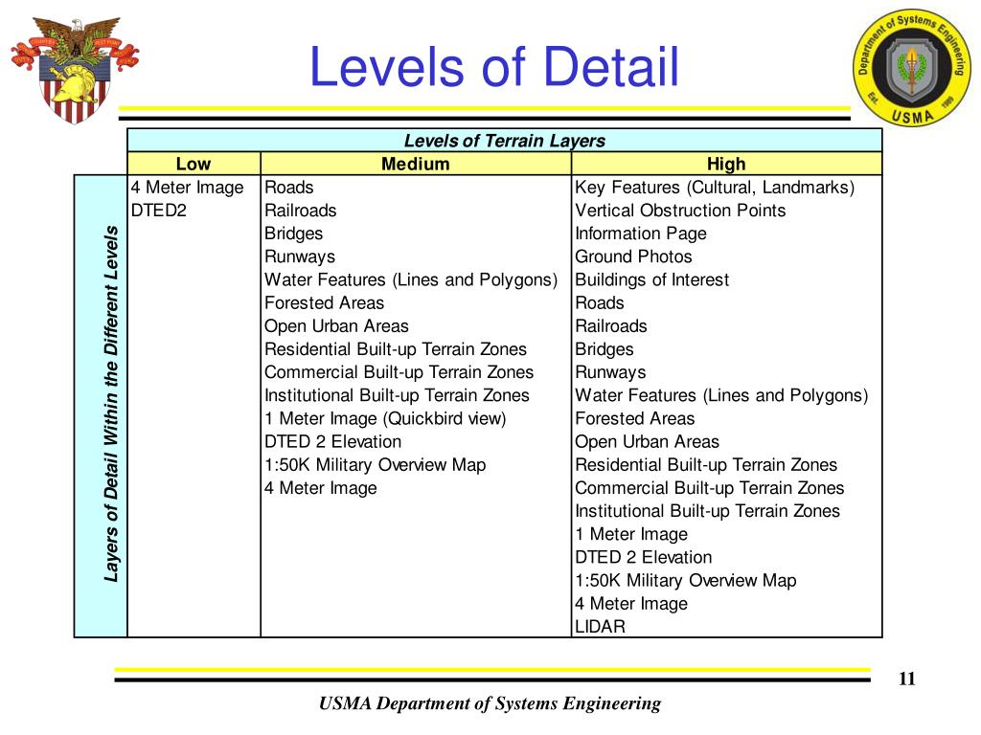Click the 'Ground Photos' entry
981x735 pixels.
point(633,256)
